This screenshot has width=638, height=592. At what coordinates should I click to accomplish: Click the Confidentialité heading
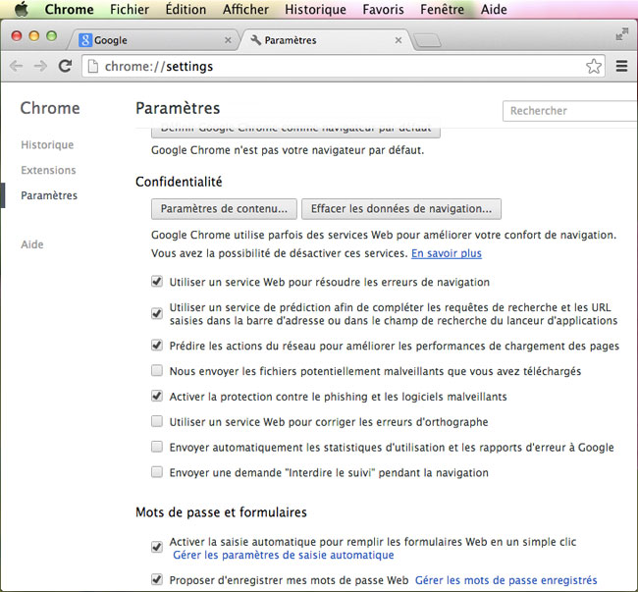(x=179, y=182)
